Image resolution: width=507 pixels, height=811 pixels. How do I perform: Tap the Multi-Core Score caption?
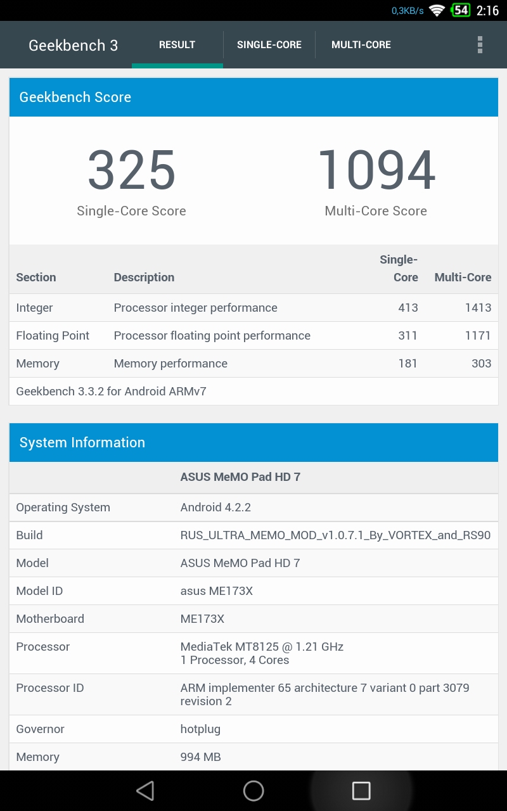click(x=376, y=211)
